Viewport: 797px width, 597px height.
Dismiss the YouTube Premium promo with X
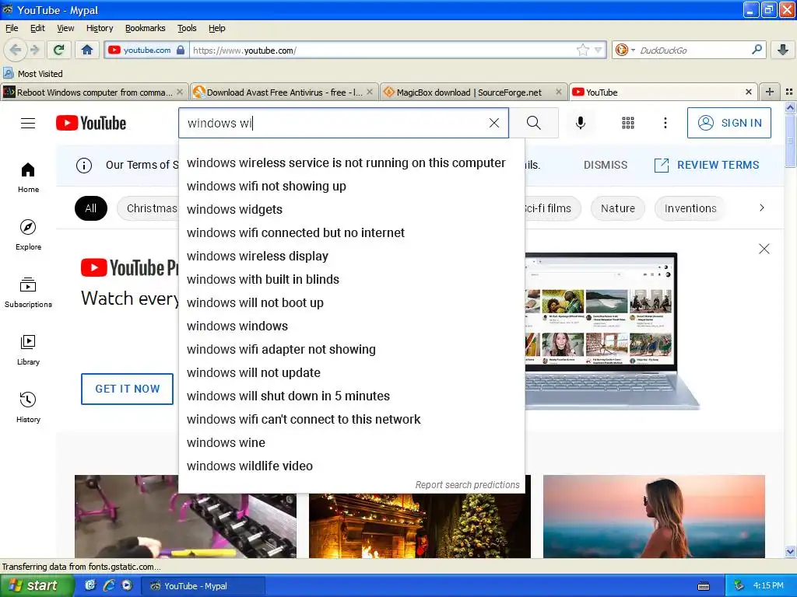[764, 249]
